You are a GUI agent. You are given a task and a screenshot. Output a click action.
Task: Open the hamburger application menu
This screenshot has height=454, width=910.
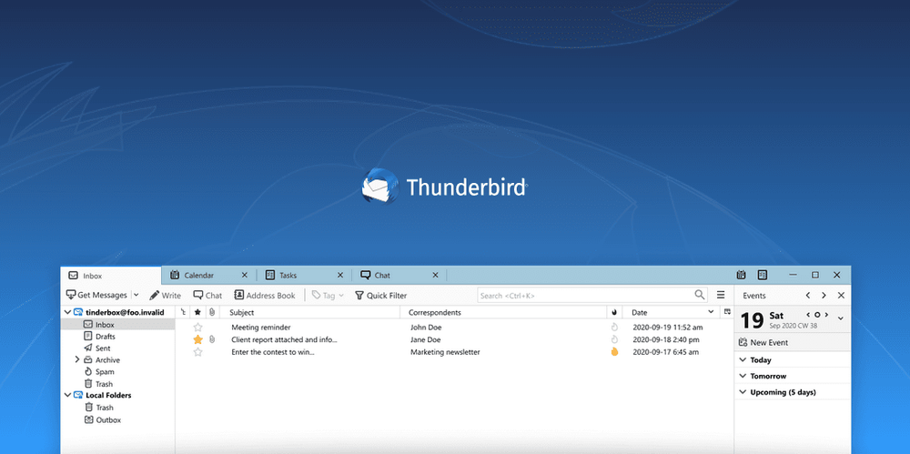721,295
